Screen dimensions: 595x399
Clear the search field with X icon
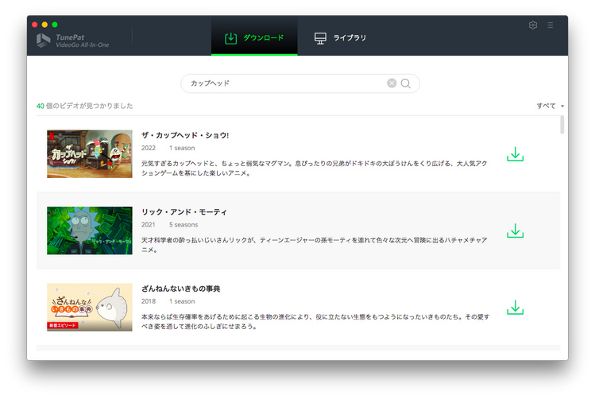pyautogui.click(x=392, y=83)
